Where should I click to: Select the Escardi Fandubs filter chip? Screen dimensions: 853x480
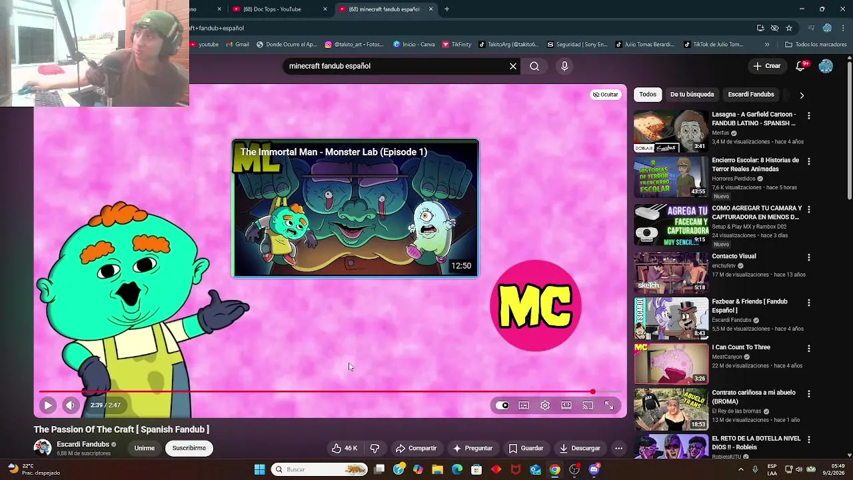[x=751, y=95]
